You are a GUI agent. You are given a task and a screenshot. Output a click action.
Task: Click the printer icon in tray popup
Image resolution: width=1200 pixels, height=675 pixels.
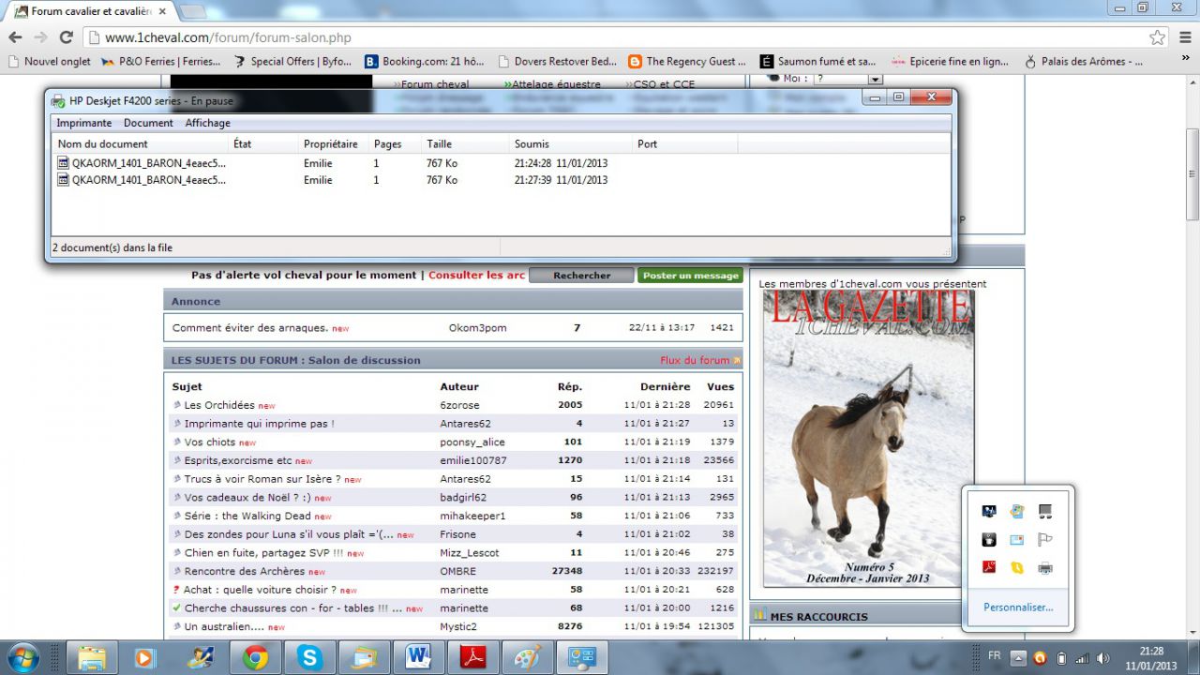point(1044,567)
